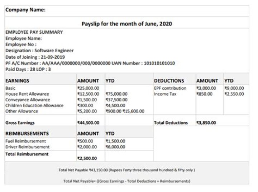Click the Designation: Software Engineer line
The image size is (258, 192).
[39, 51]
